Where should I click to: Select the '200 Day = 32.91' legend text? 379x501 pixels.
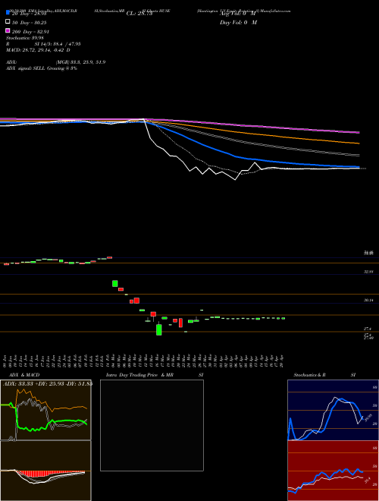point(30,32)
